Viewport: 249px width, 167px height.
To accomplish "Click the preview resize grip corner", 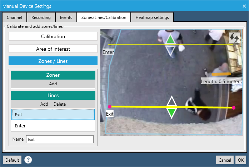I will (x=241, y=133).
